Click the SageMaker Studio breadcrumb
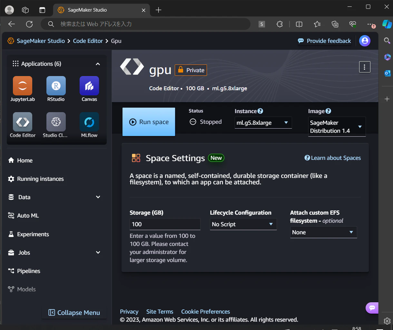This screenshot has height=330, width=393. pyautogui.click(x=41, y=41)
